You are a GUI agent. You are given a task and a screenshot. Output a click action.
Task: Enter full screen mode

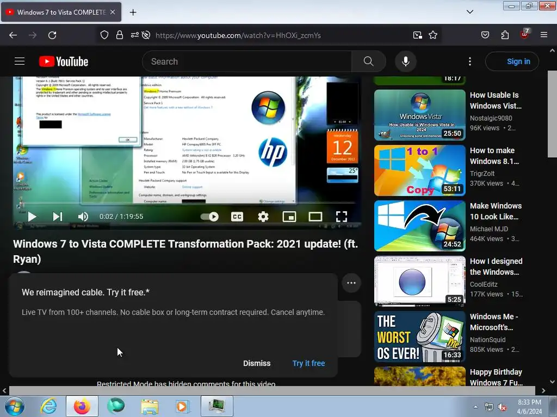[x=342, y=217]
